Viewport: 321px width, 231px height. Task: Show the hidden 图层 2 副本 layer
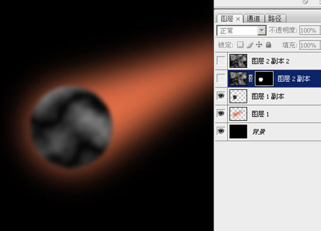pos(221,79)
